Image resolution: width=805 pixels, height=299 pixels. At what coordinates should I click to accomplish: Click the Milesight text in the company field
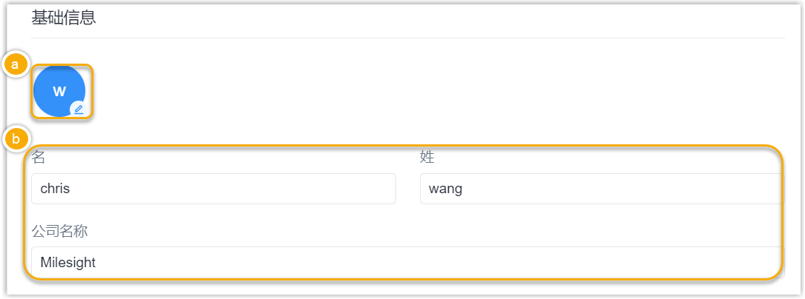point(68,263)
